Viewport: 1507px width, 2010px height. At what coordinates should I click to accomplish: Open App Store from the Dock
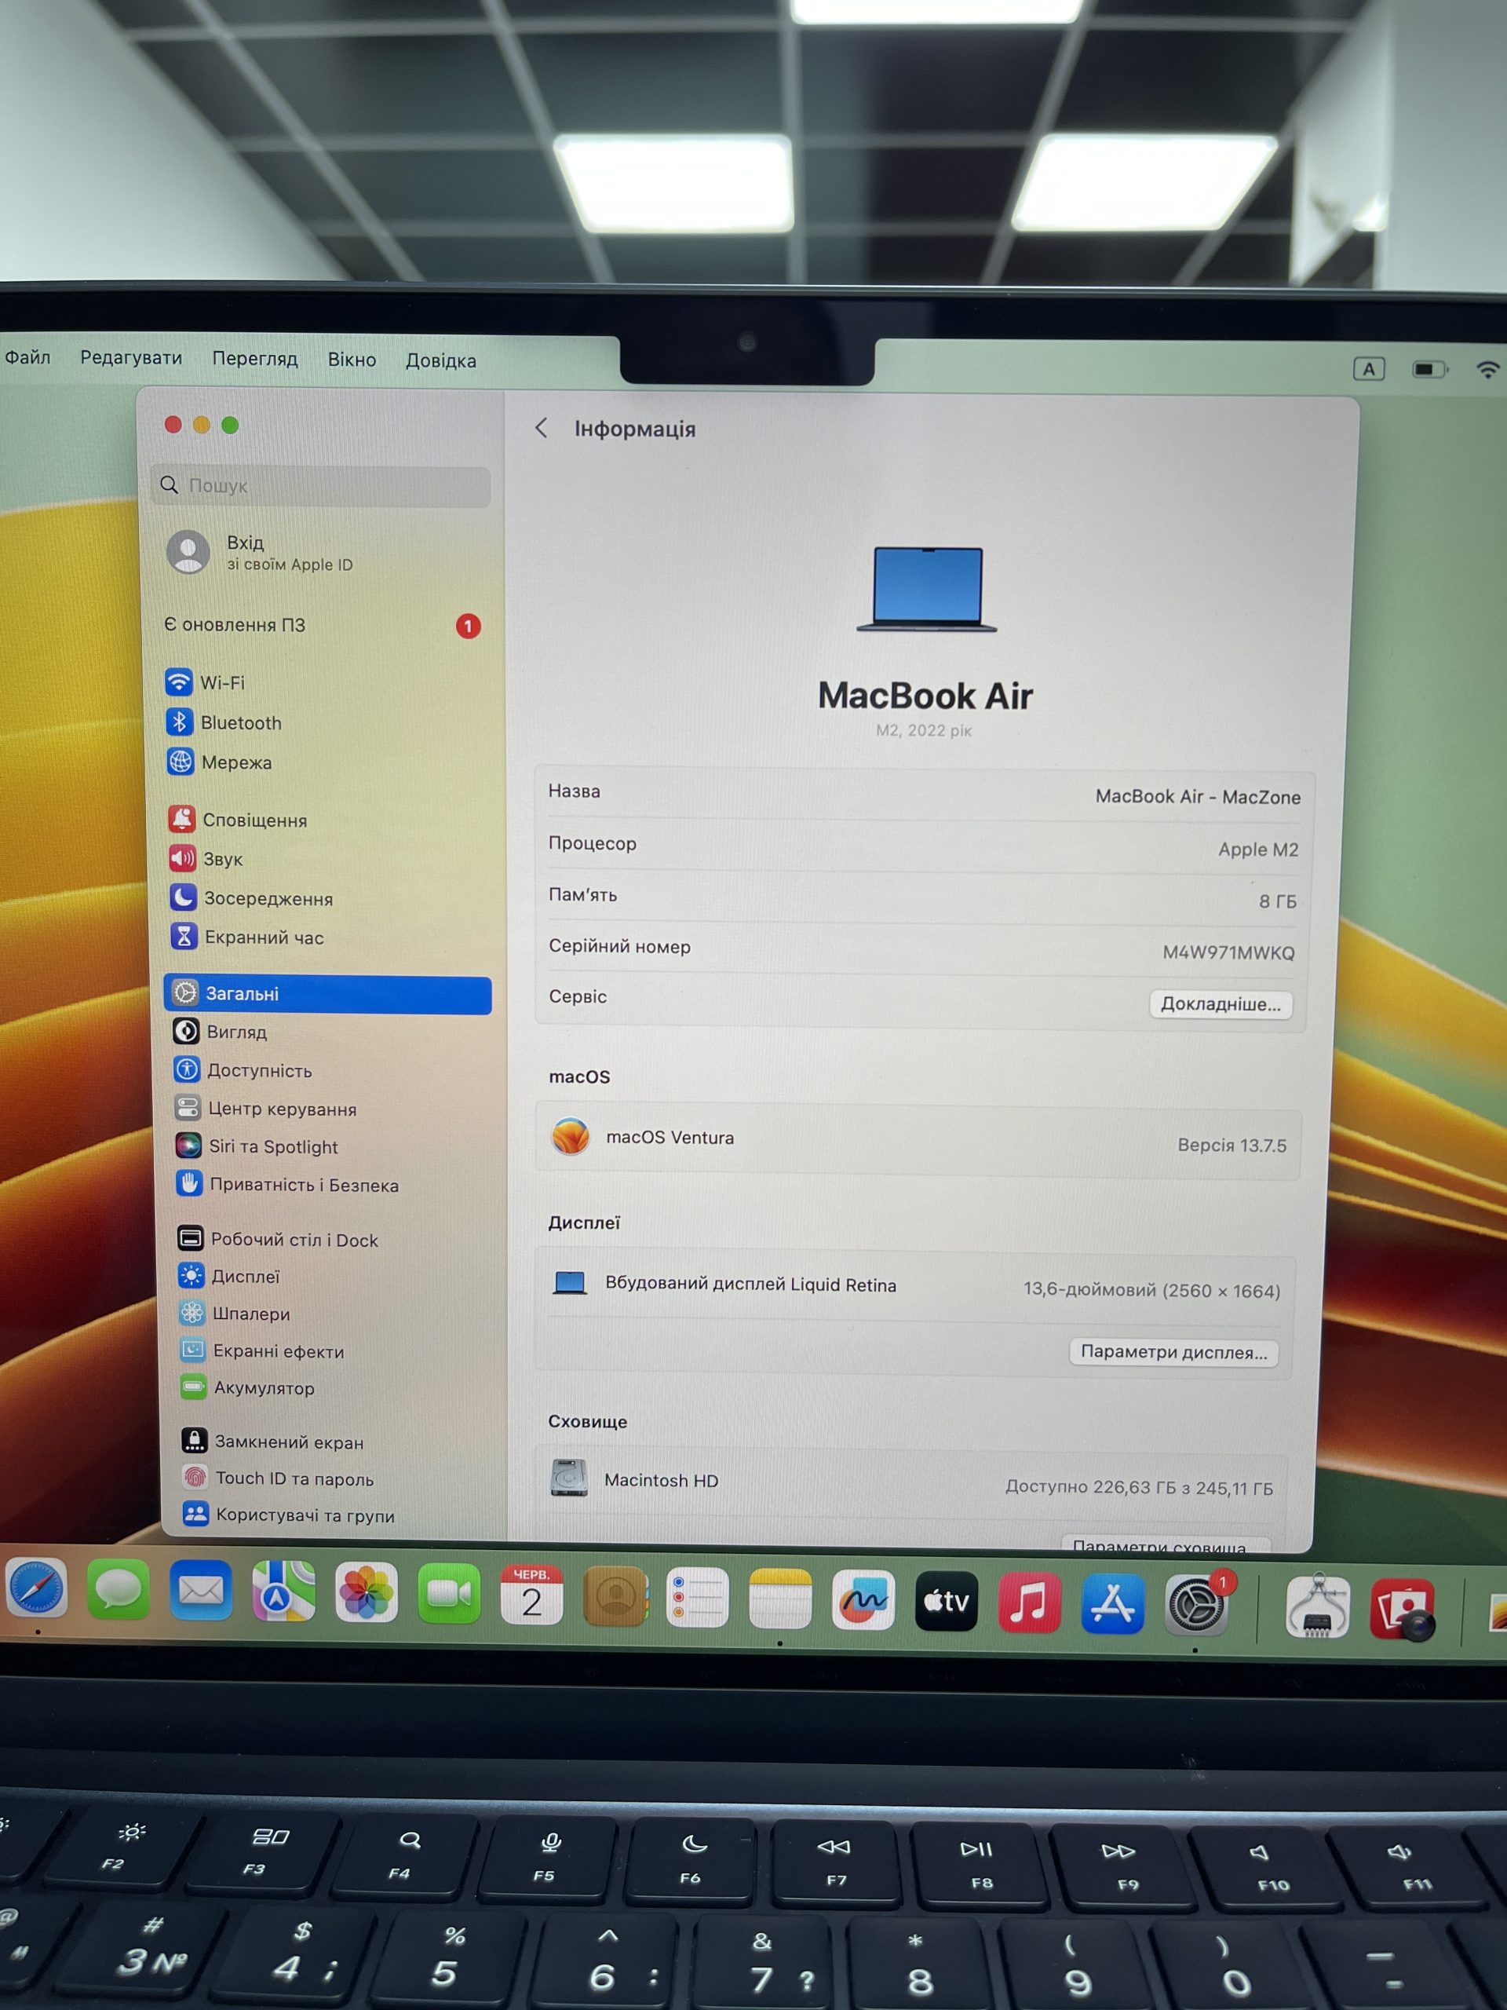click(1113, 1604)
